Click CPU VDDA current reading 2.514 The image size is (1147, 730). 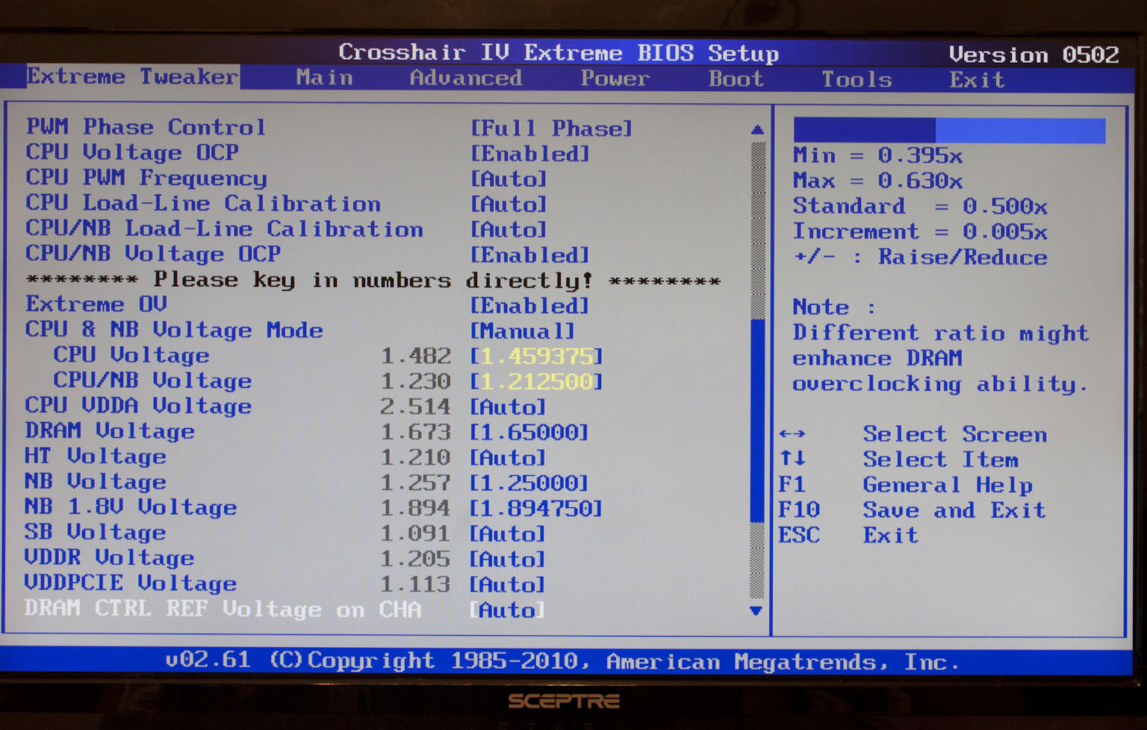coord(416,407)
